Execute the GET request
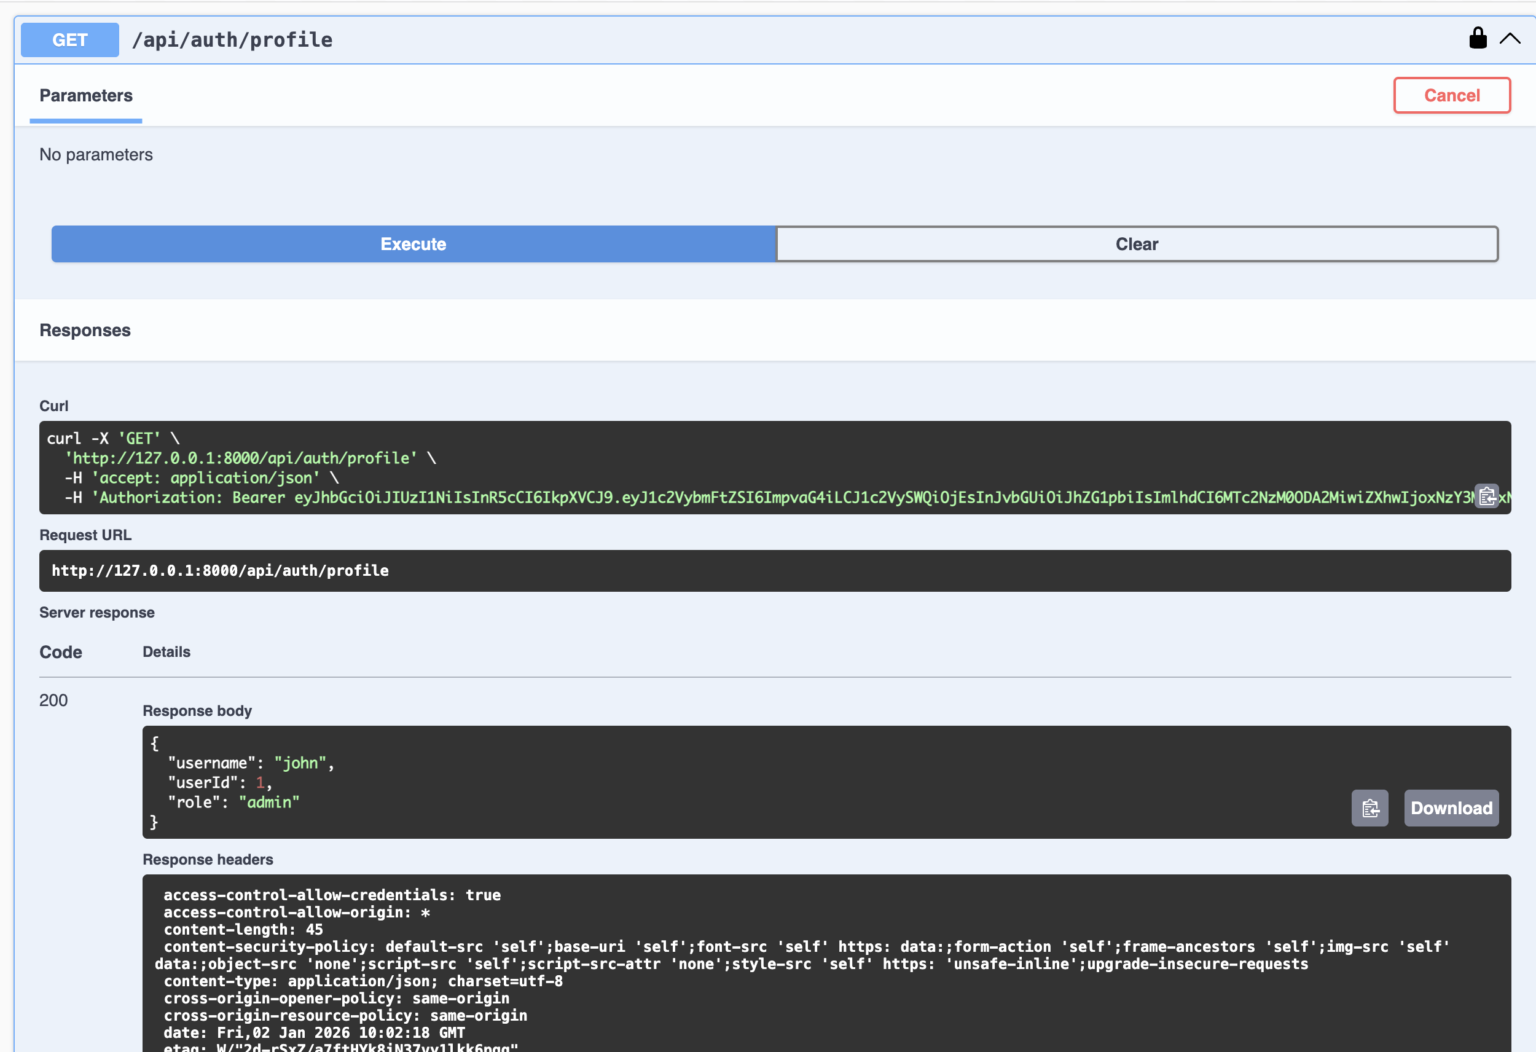 tap(413, 244)
